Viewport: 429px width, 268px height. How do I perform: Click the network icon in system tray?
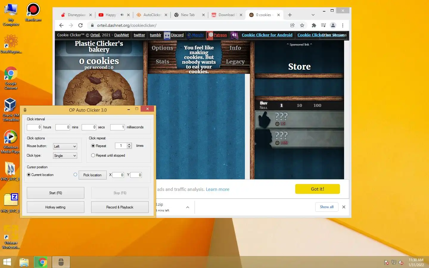(x=394, y=262)
